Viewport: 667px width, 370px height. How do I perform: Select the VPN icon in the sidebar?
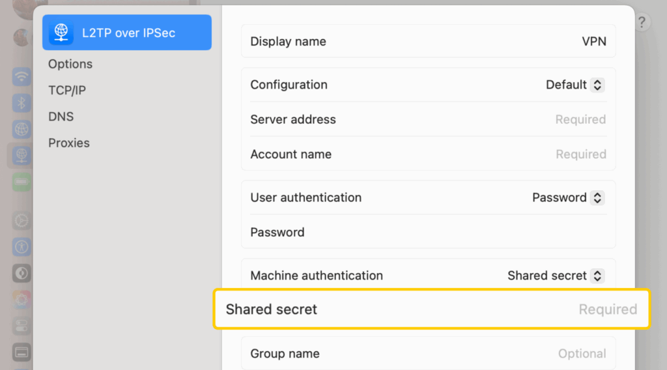(x=22, y=155)
